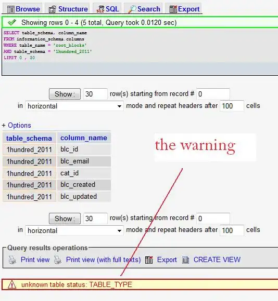This screenshot has height=301, width=278.
Task: Open the Browse tab
Action: click(23, 9)
